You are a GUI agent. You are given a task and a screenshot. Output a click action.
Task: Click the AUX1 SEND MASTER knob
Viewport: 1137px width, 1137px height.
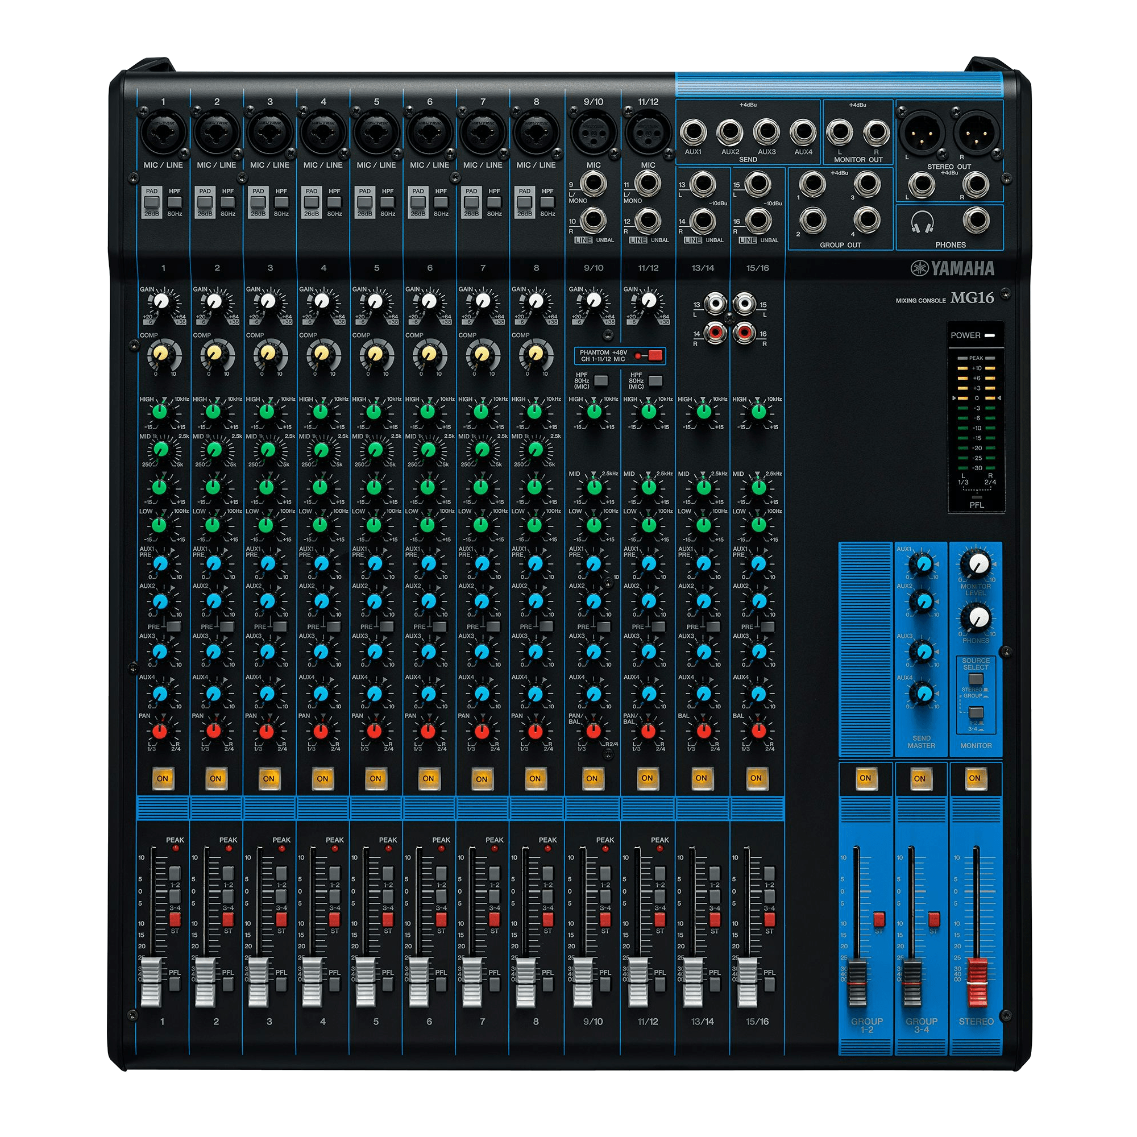[x=922, y=565]
